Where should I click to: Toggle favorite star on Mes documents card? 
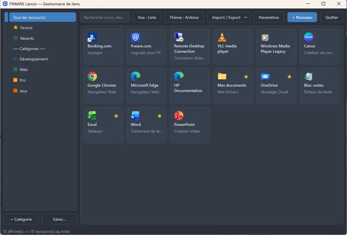(x=246, y=77)
